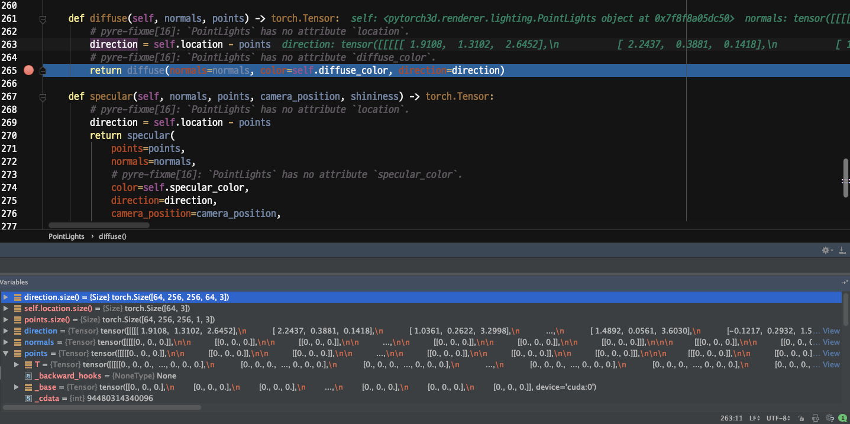
Task: Remove the breakpoint on line 265
Action: pyautogui.click(x=28, y=70)
